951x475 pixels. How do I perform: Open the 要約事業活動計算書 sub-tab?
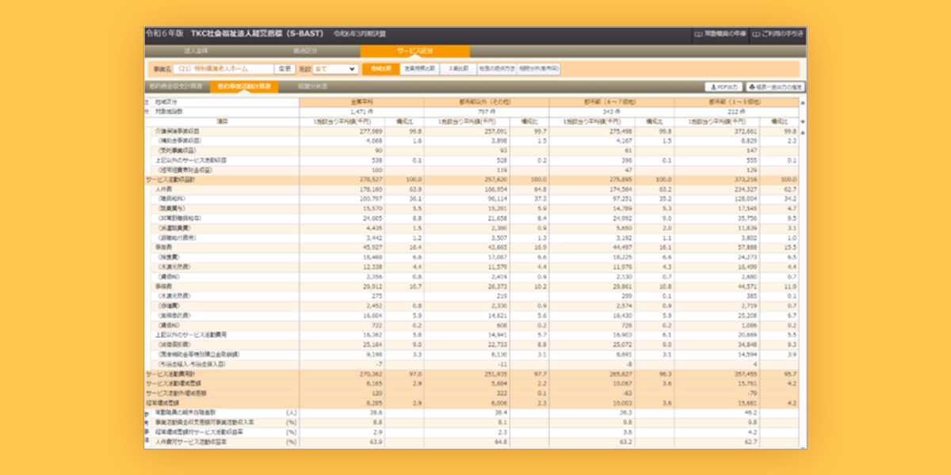point(244,86)
